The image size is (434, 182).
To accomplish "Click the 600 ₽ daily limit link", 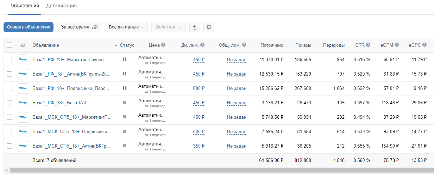I will pos(199,88).
